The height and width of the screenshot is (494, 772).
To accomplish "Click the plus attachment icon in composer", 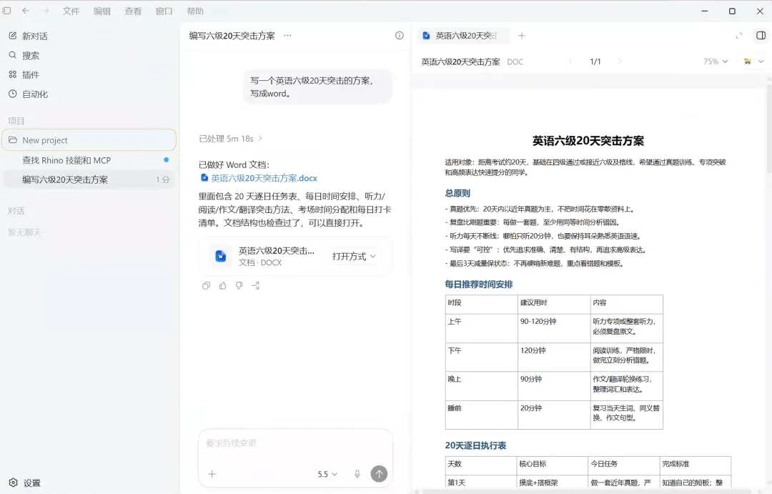I will pyautogui.click(x=212, y=474).
